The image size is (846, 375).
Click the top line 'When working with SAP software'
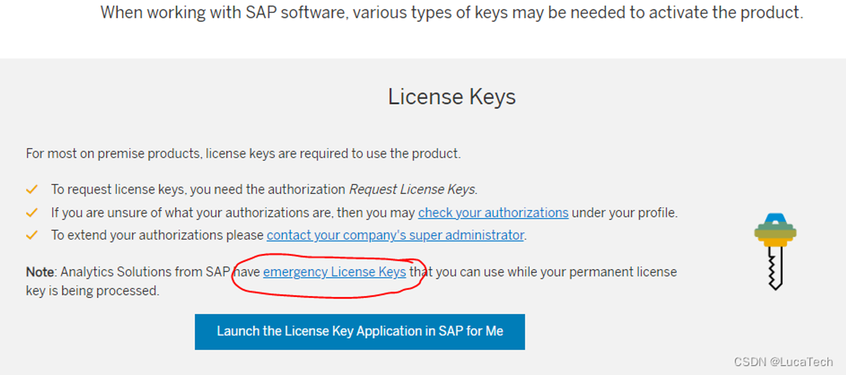pos(451,13)
